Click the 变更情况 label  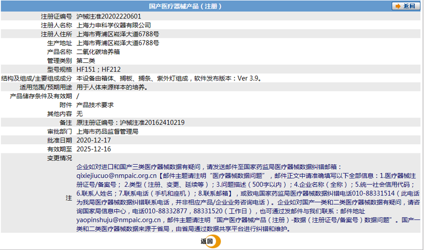[59, 158]
